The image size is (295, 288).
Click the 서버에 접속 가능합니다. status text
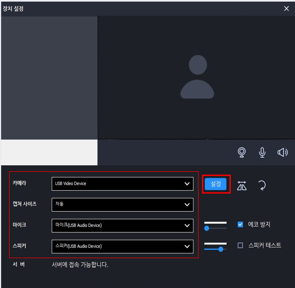coord(80,265)
